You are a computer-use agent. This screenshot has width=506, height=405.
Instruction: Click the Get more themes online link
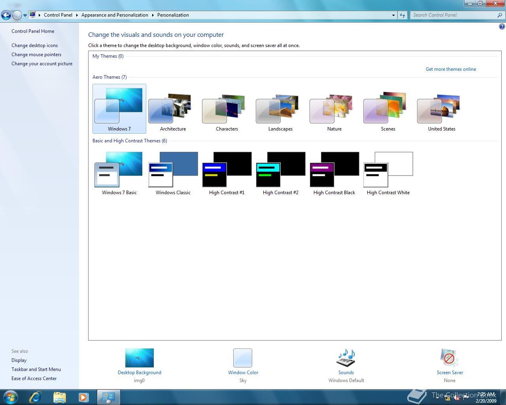[x=451, y=69]
